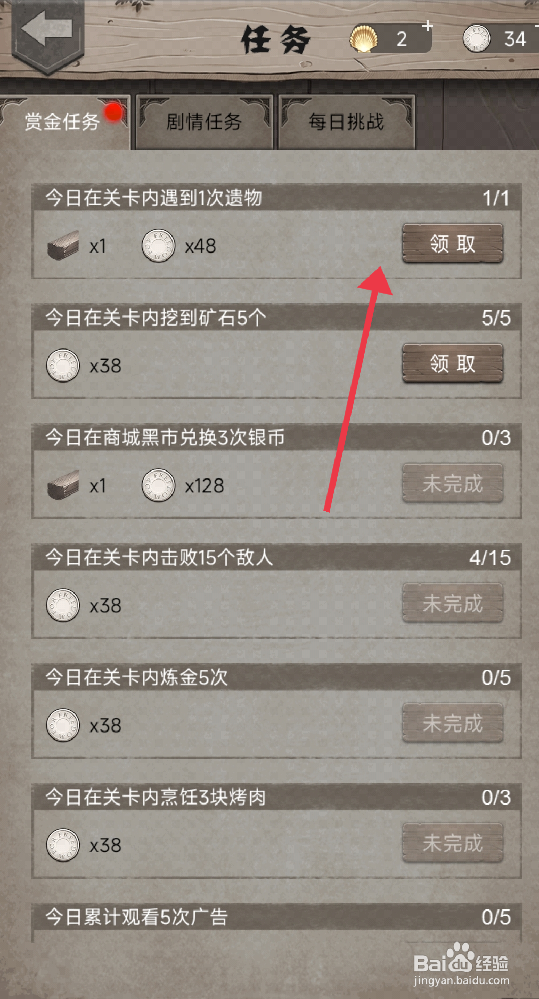Claim reward for the 1次遗物 quest
The image size is (539, 999).
(x=452, y=243)
